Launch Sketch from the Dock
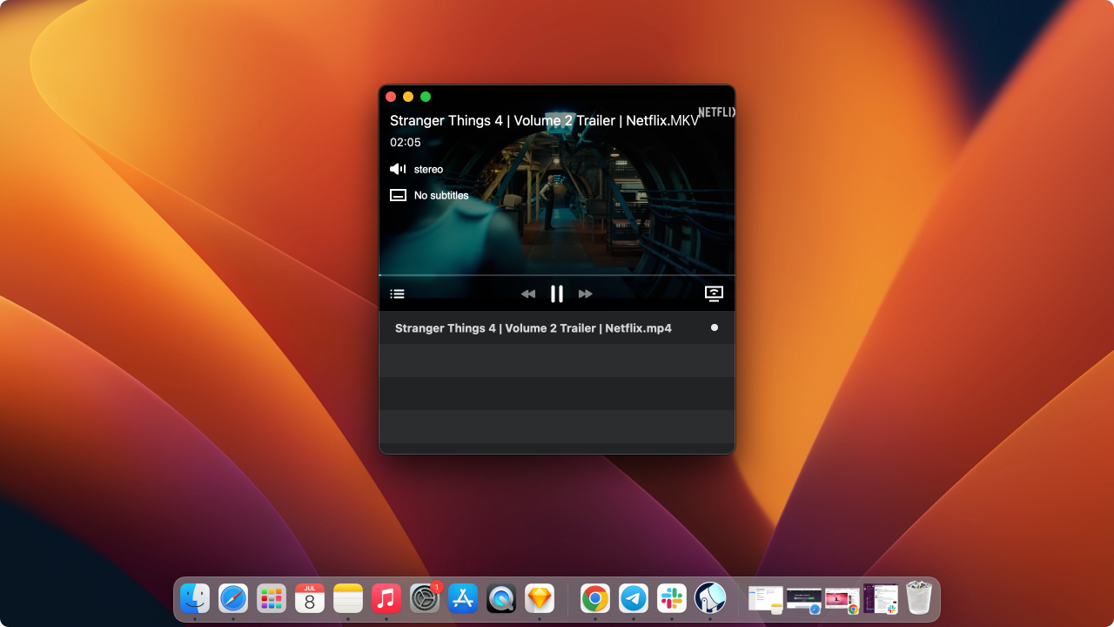The width and height of the screenshot is (1114, 627). coord(540,598)
